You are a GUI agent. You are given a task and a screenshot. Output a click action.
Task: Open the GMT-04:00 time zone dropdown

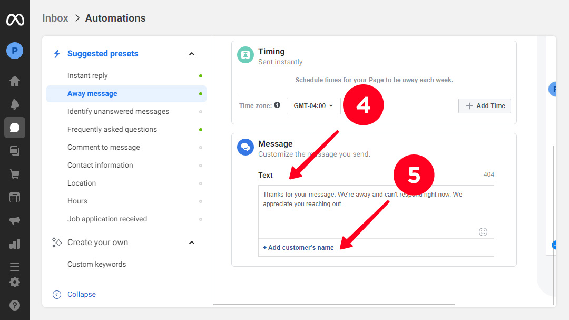click(x=313, y=105)
